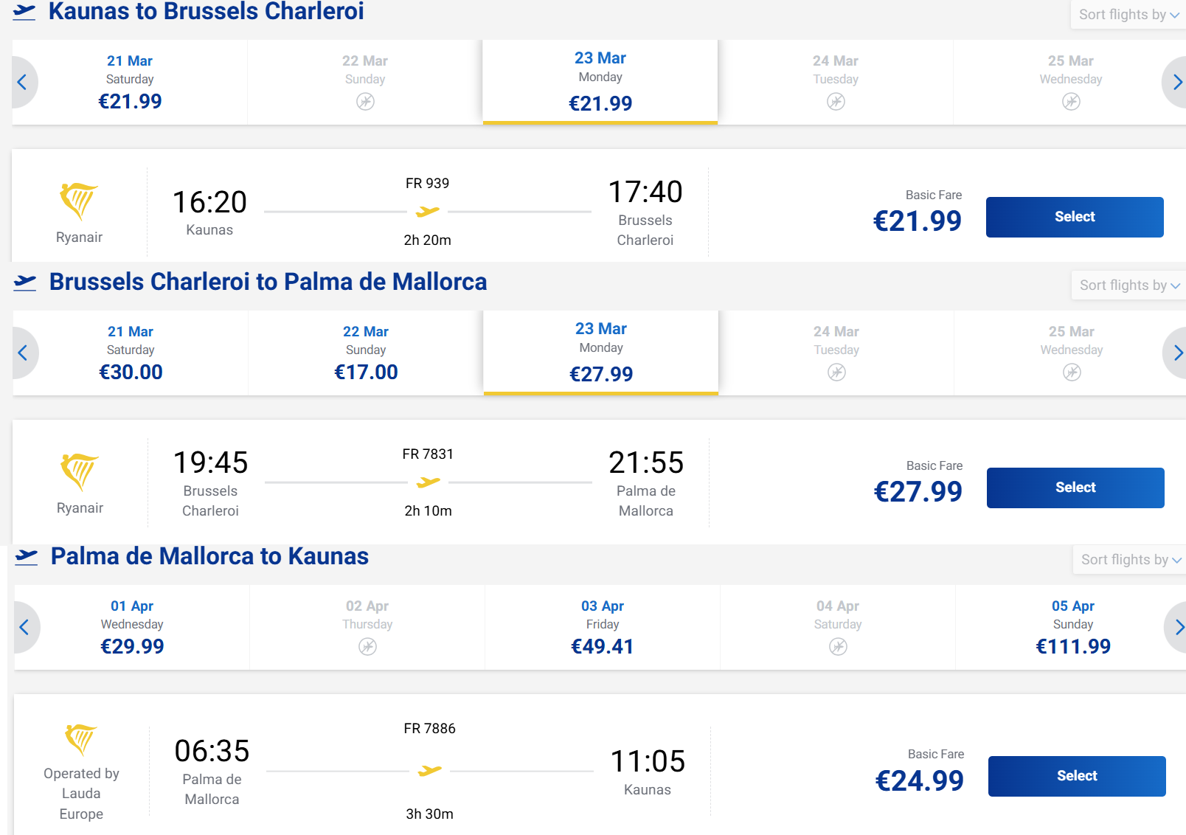The width and height of the screenshot is (1186, 835).
Task: Switch to 01 Apr Wednesday €29.99 tab
Action: pyautogui.click(x=132, y=627)
